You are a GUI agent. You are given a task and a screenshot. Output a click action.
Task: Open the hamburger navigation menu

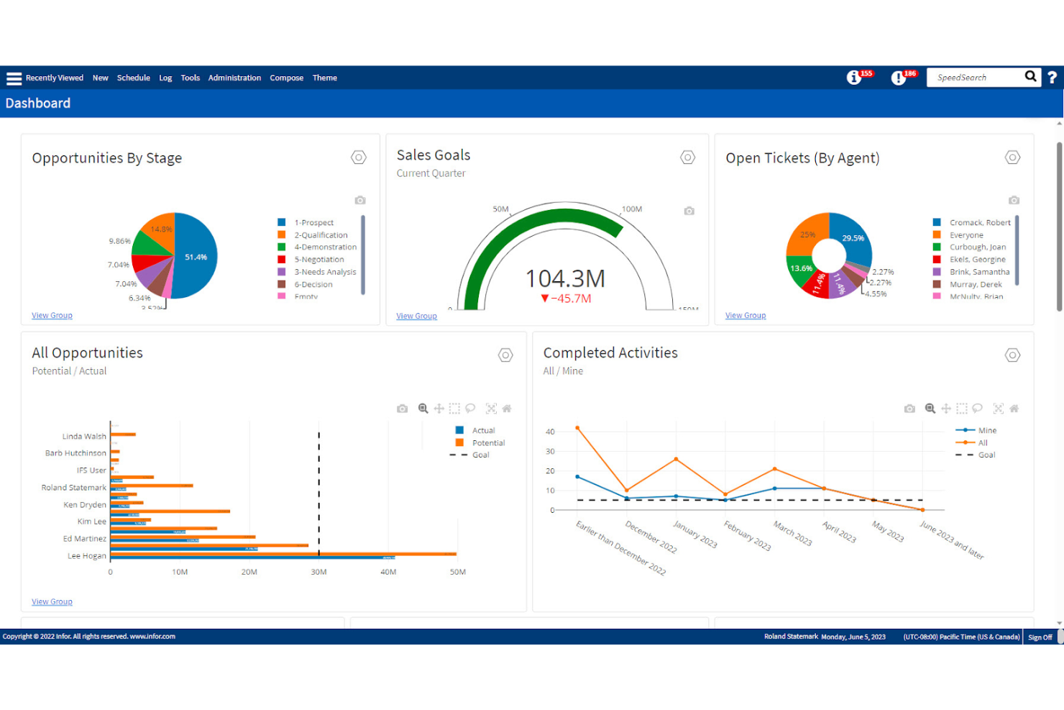click(14, 78)
